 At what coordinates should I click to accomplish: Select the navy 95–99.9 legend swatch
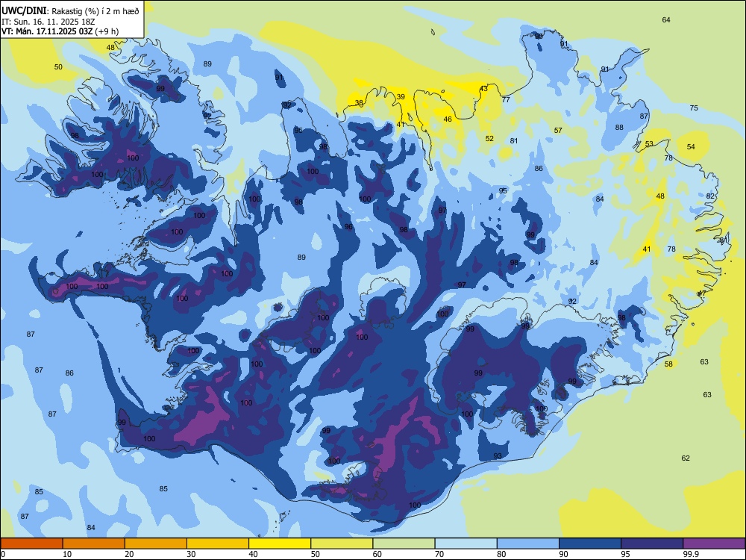(652, 544)
